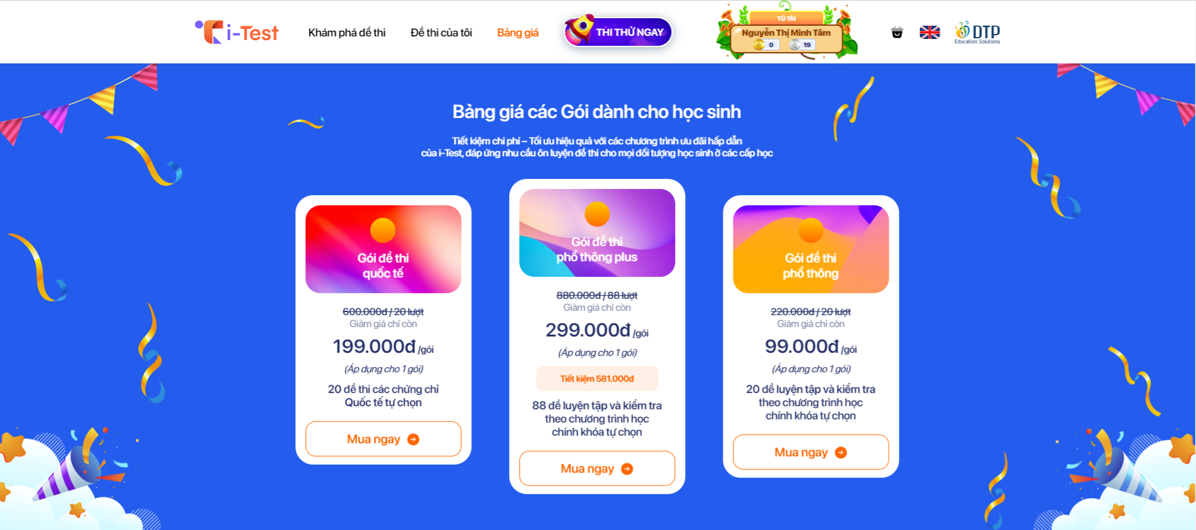Buy the Gói đề thi quốc tế package
The width and height of the screenshot is (1196, 530).
383,439
